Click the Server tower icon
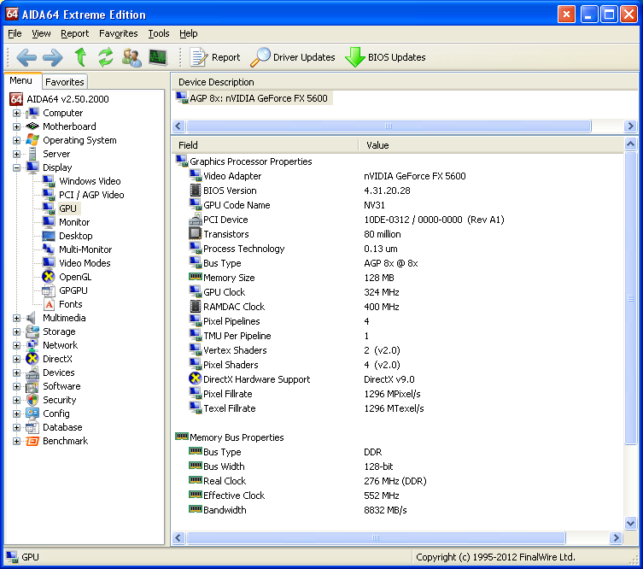Image resolution: width=643 pixels, height=569 pixels. pos(32,154)
